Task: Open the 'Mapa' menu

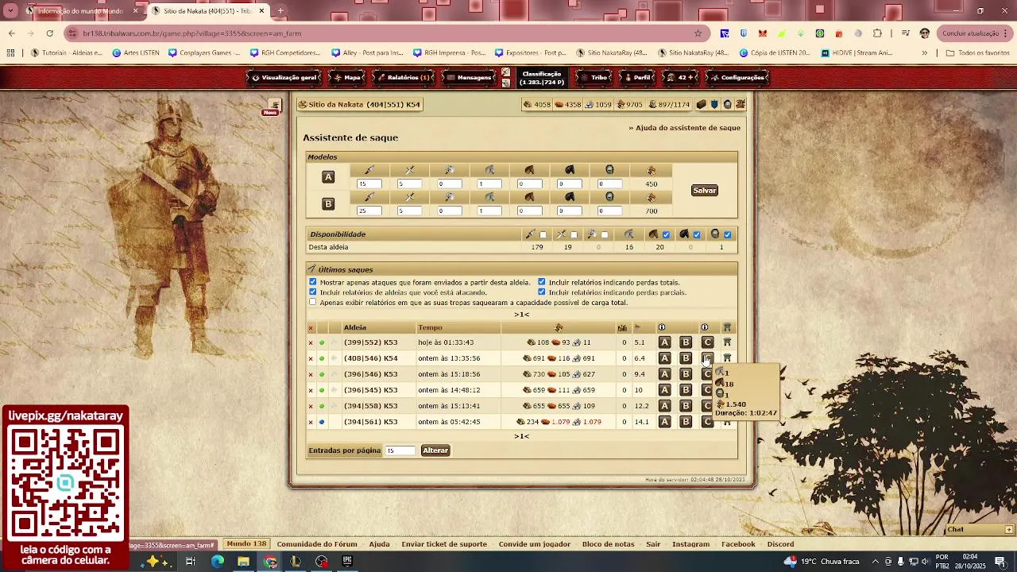Action: pyautogui.click(x=348, y=78)
